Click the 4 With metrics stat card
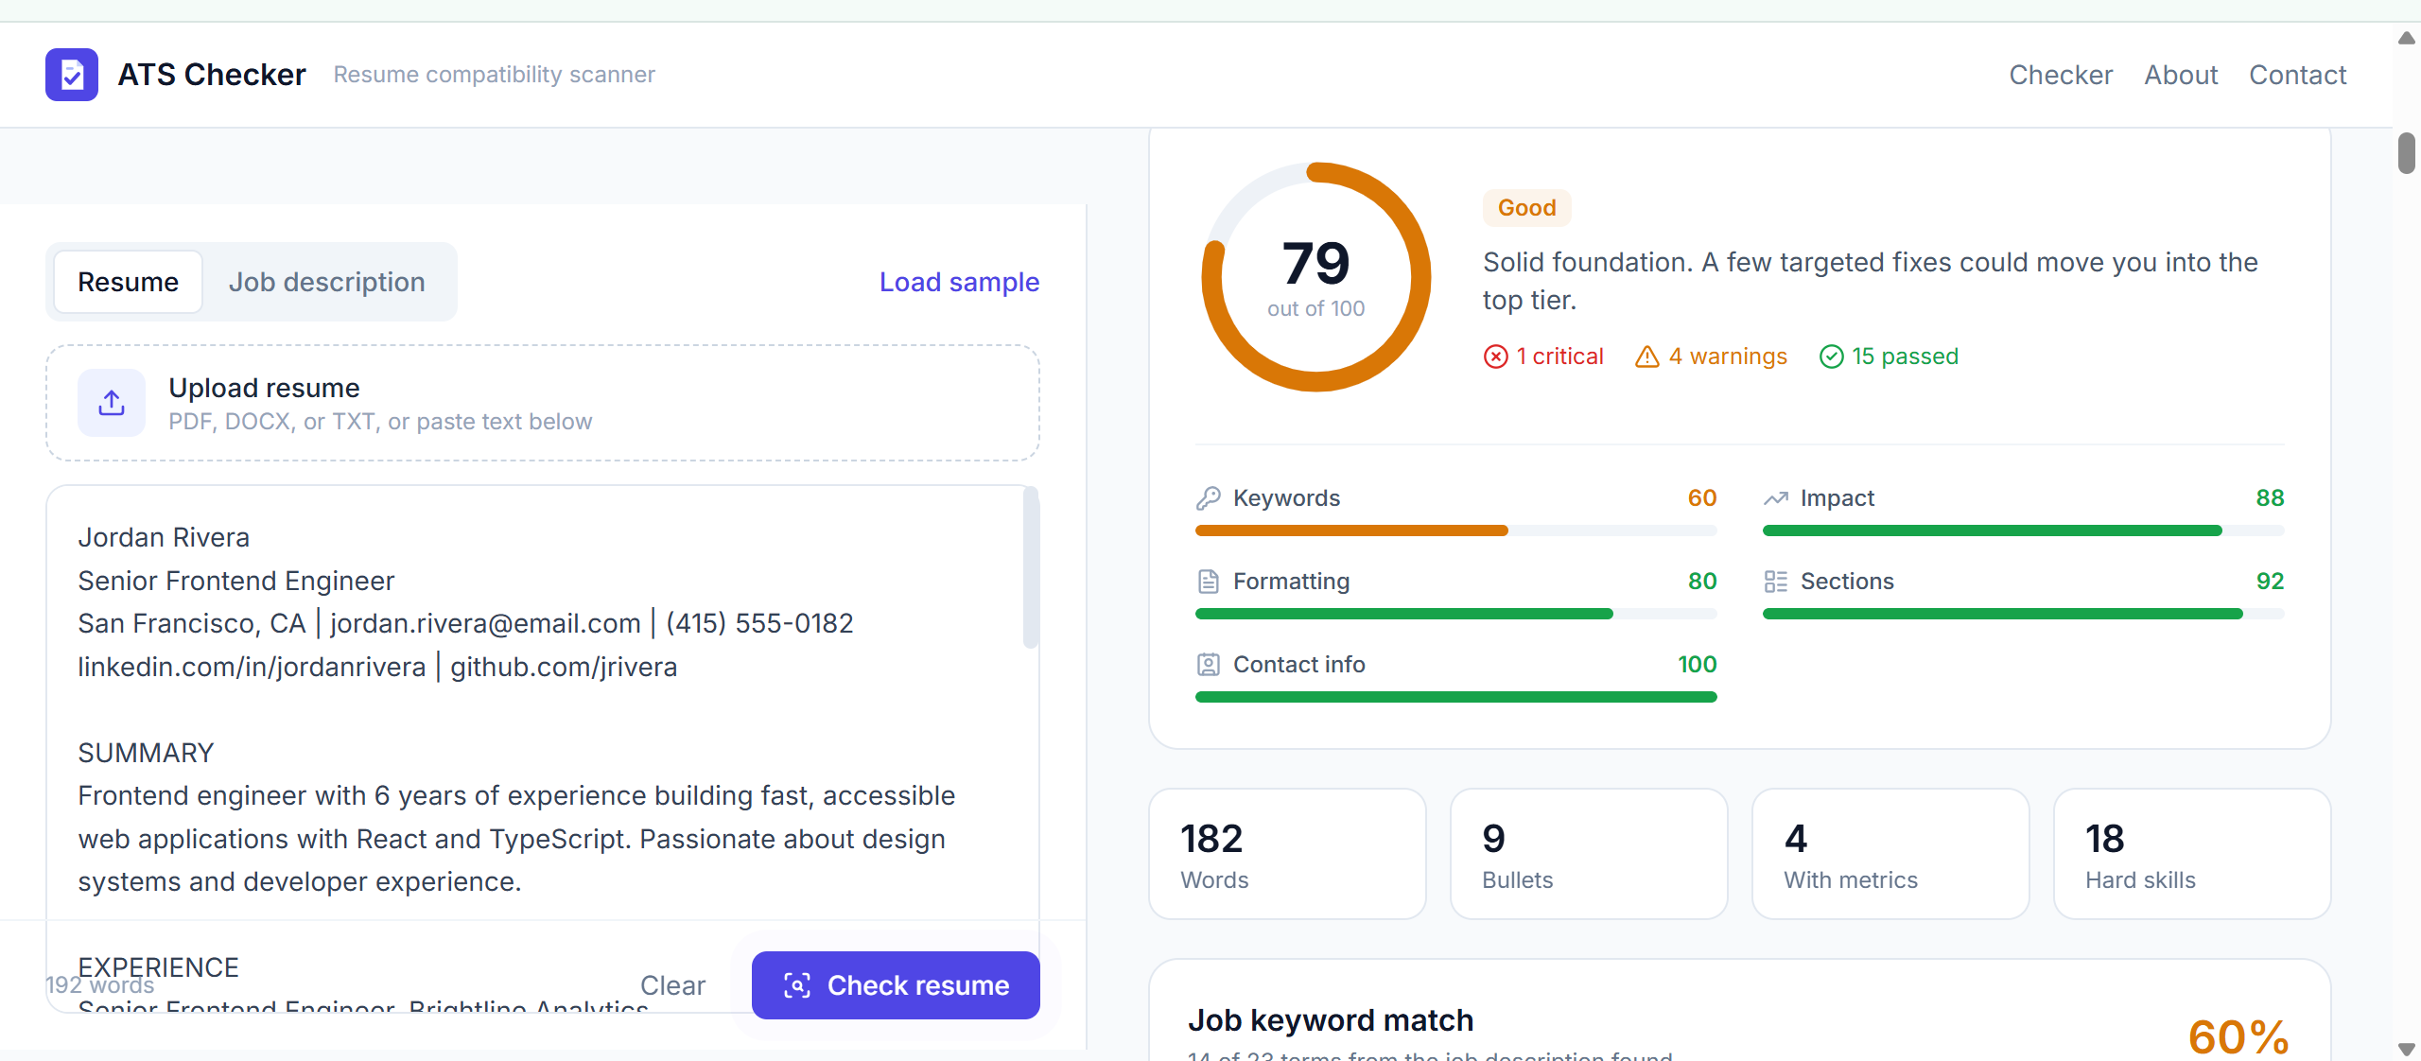Viewport: 2421px width, 1061px height. point(1890,854)
